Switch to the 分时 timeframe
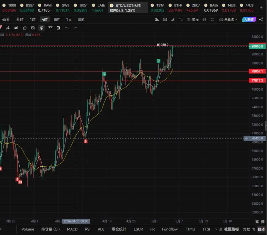Screen dimensions: 267x235 (x=20, y=19)
